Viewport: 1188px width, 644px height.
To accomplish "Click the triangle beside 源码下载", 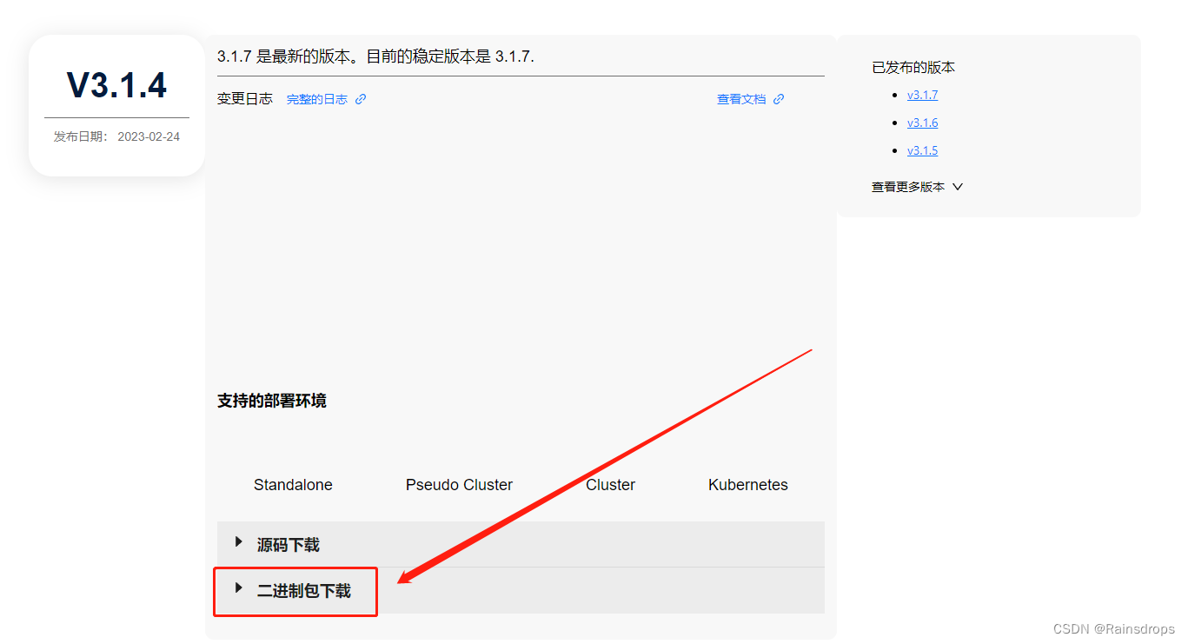I will pos(239,542).
